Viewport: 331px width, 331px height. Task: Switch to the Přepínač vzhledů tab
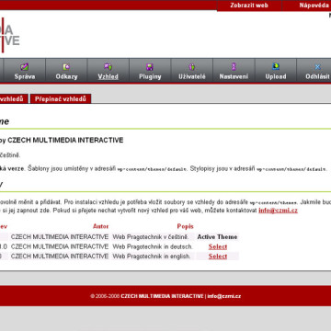pos(61,99)
